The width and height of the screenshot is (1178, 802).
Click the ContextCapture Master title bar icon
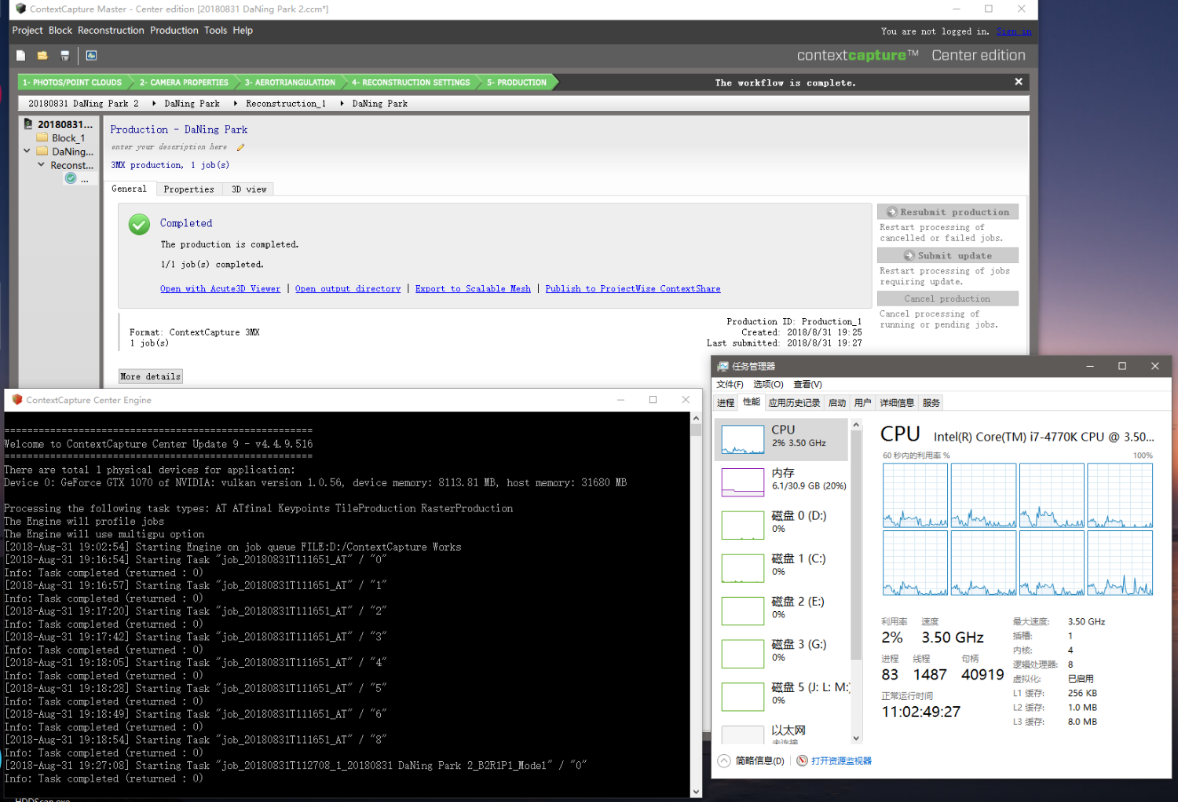pyautogui.click(x=20, y=9)
